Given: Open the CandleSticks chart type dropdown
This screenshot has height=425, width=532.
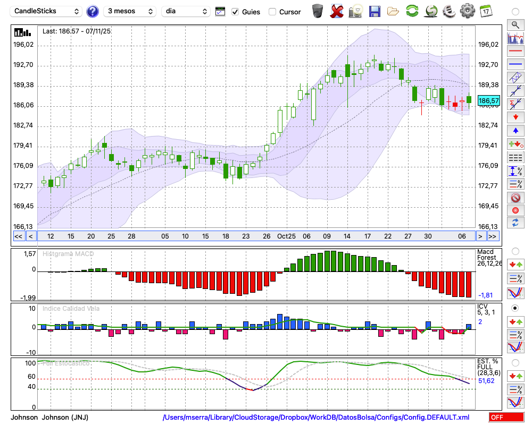Looking at the screenshot, I should (47, 11).
